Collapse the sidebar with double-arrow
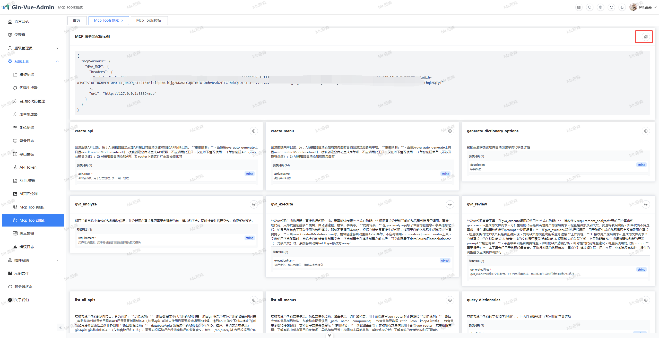The height and width of the screenshot is (338, 659). coord(60,327)
